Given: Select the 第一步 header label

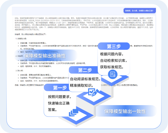Looking at the screenshot, I should pos(60,88).
